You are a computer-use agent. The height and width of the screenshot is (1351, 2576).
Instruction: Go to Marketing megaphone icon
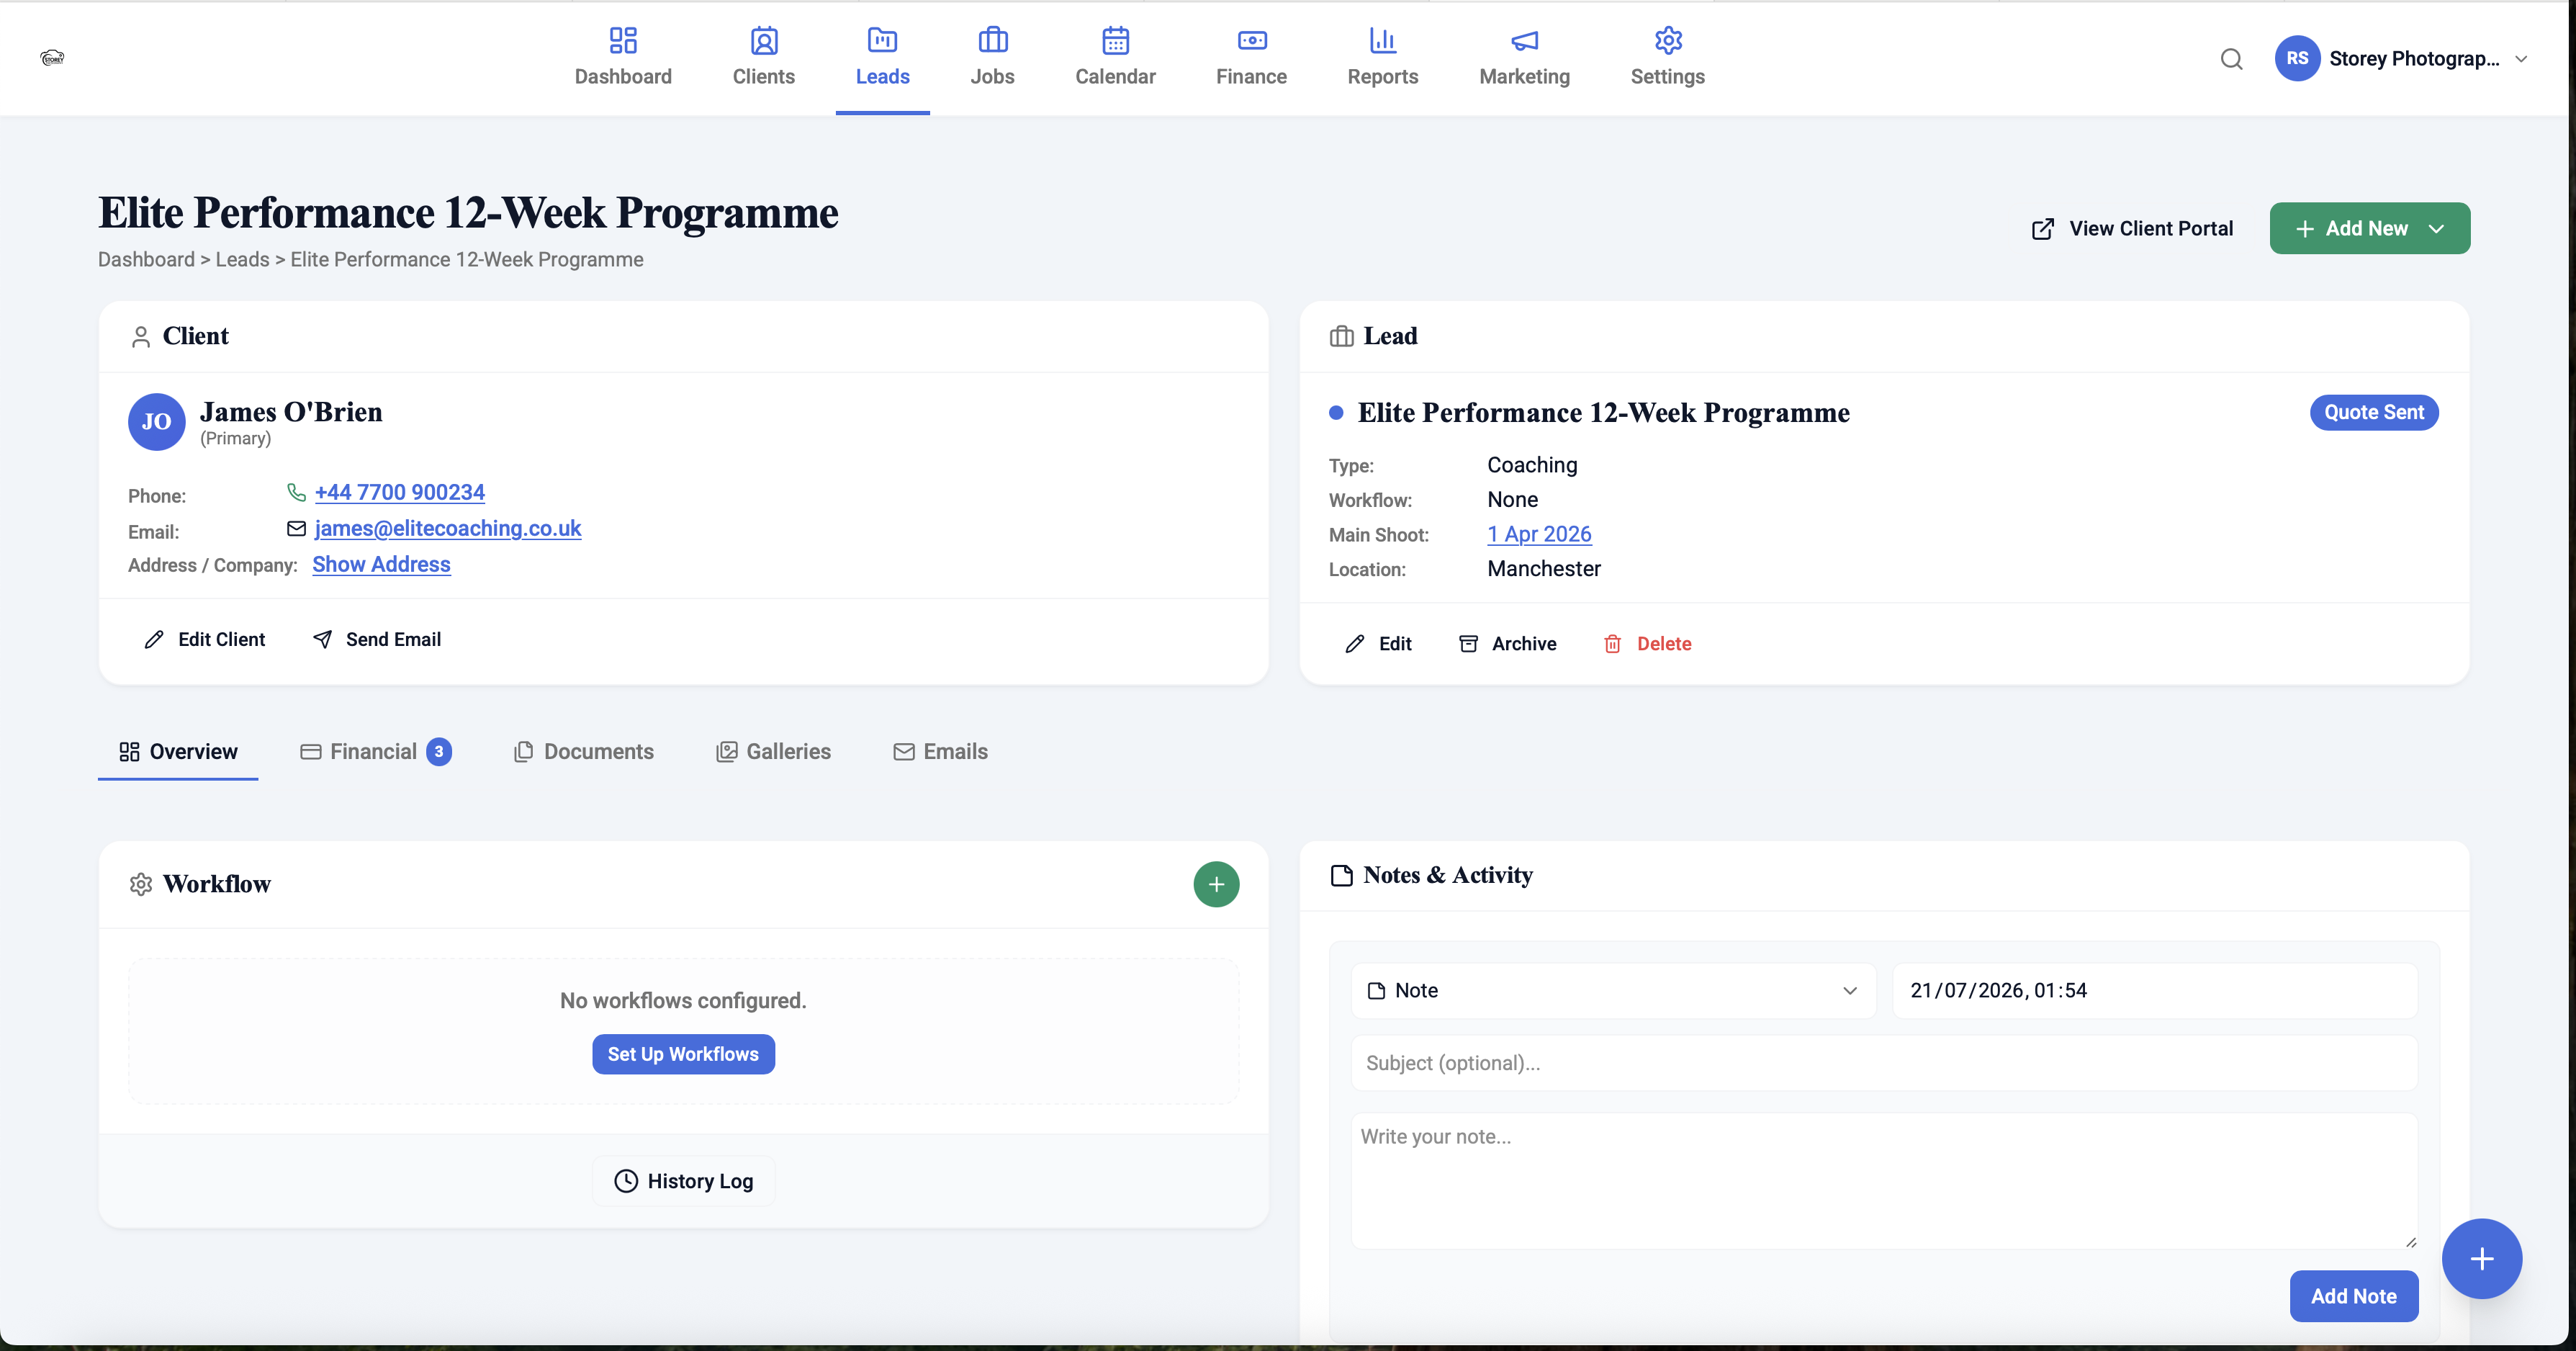point(1524,40)
